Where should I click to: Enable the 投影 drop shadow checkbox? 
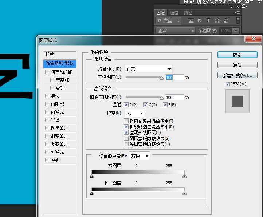point(47,160)
